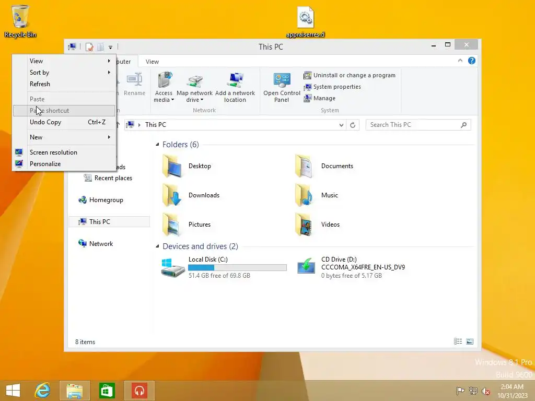Switch to the View ribbon tab
The image size is (535, 401).
[152, 62]
